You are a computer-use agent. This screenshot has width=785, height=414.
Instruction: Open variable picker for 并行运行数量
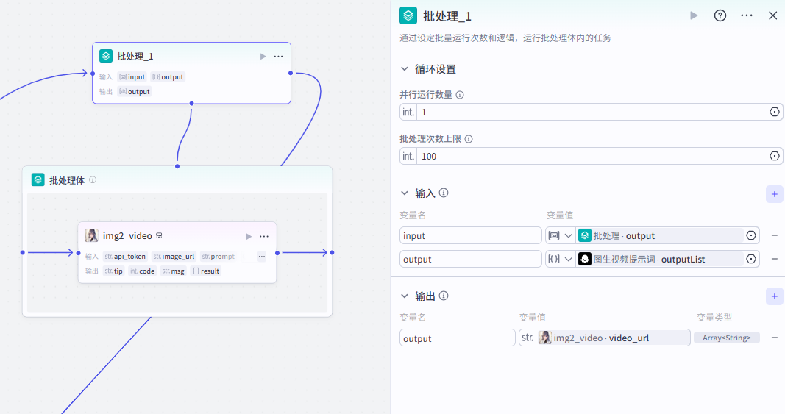[x=775, y=112]
